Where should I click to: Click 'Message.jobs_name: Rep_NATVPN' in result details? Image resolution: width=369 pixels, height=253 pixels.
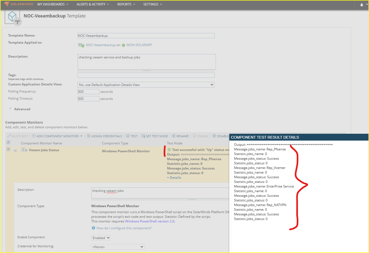point(260,205)
